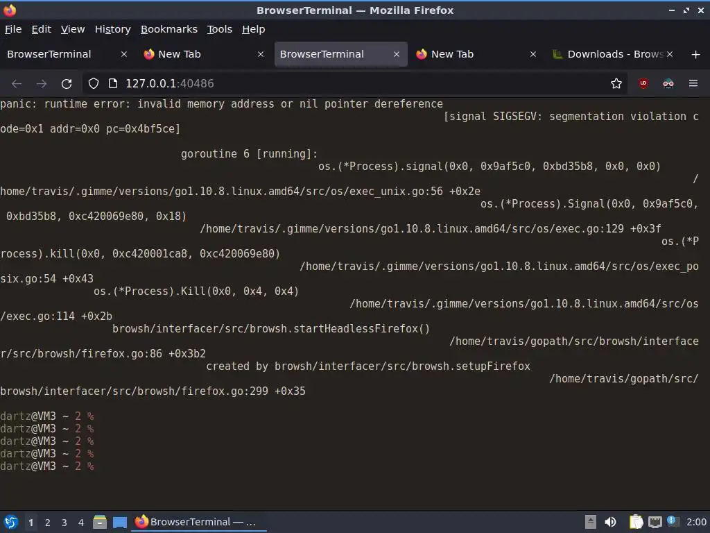Open the network connection tray icon
710x533 pixels.
pyautogui.click(x=655, y=523)
